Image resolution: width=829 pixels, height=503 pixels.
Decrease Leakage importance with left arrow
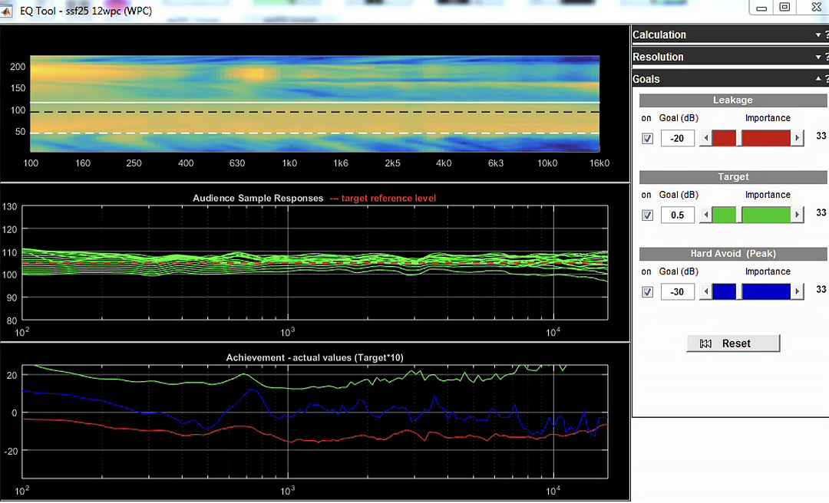click(x=705, y=138)
